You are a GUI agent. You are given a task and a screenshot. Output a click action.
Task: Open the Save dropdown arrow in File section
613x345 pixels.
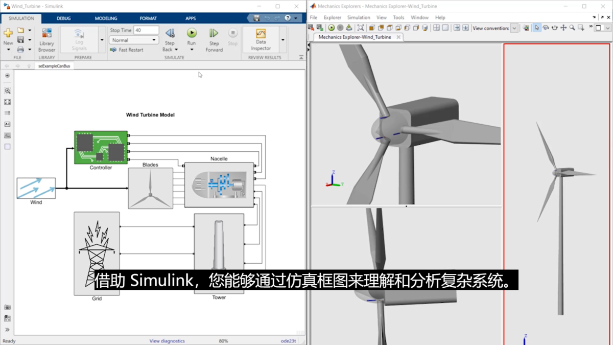point(30,40)
